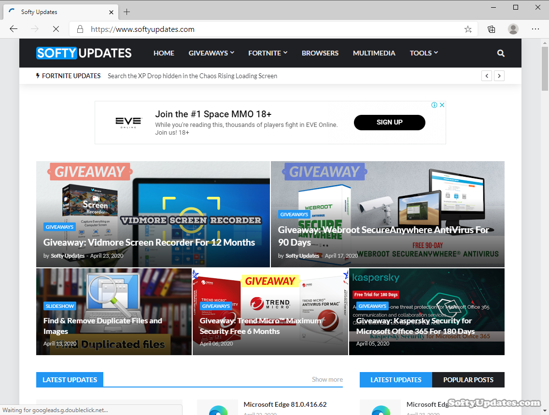Switch to POPULAR POSTS tab
Viewport: 549px width, 415px height.
click(x=468, y=380)
